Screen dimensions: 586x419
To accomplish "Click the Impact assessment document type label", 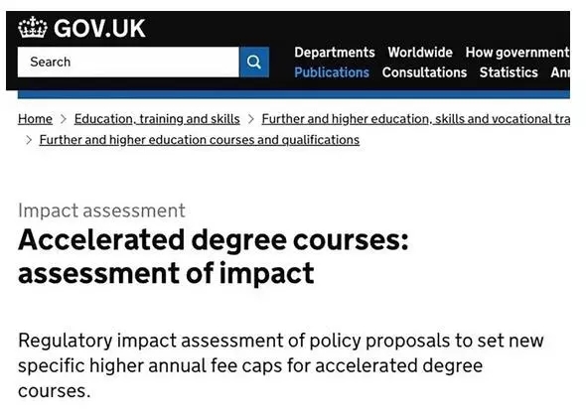I will [101, 210].
